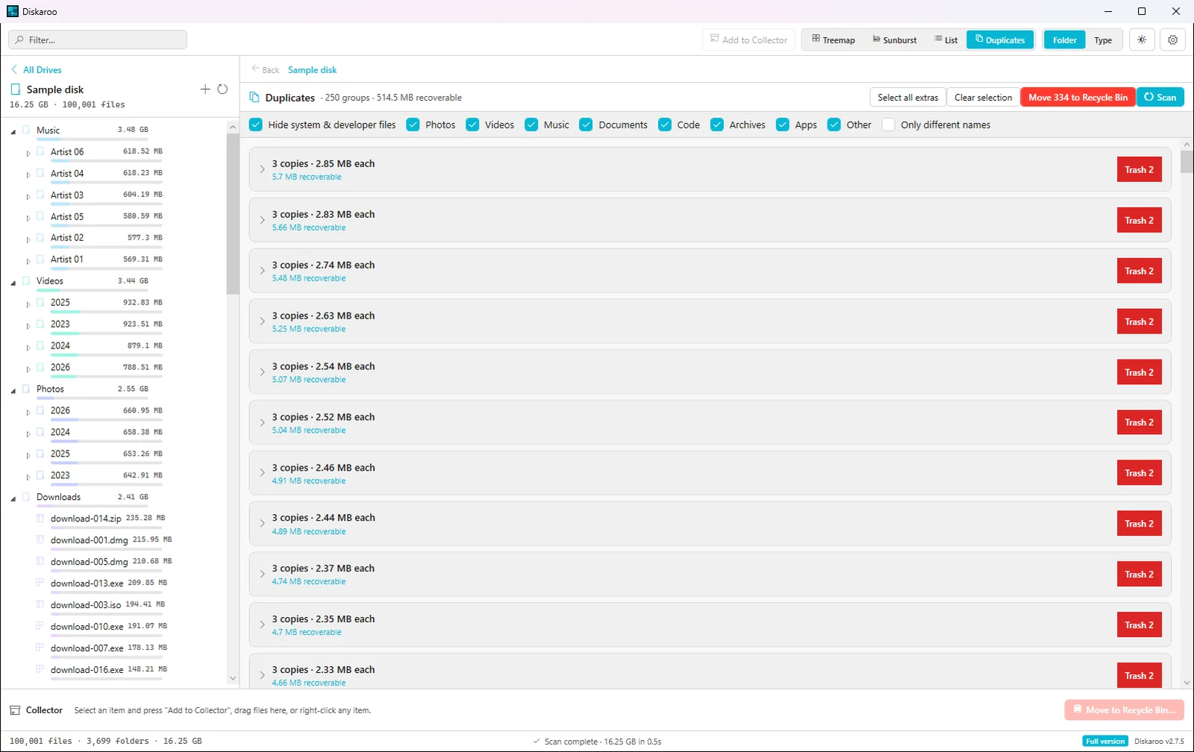
Task: Click Sample disk breadcrumb link
Action: tap(312, 69)
